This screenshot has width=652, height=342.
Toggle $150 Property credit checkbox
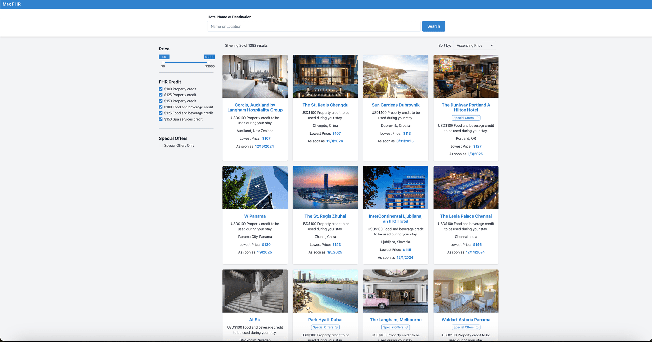coord(161,101)
